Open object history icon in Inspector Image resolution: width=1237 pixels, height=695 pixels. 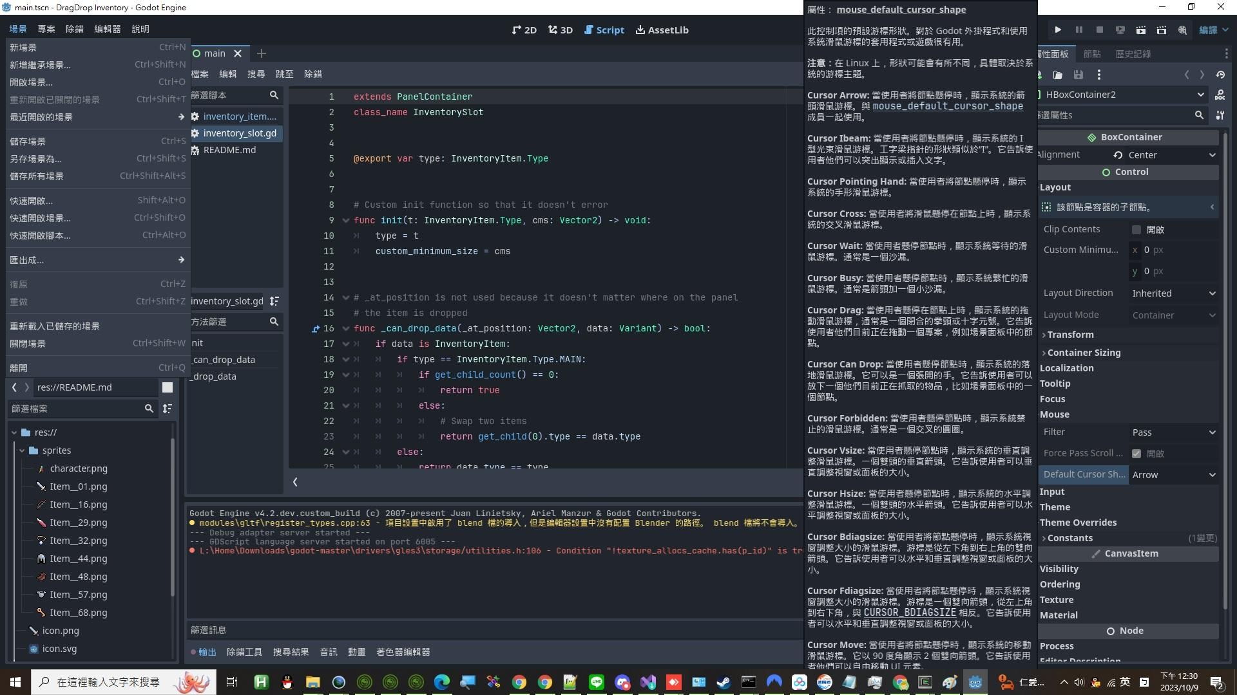coord(1220,75)
